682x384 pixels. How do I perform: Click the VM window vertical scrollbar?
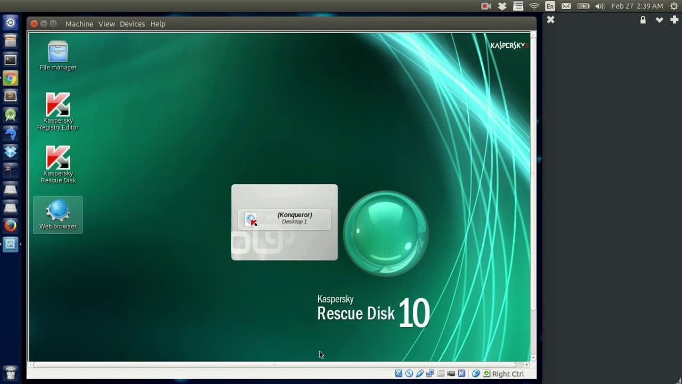pos(533,173)
